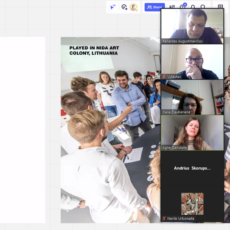Click Nerile Urbonaite's patterned profile picture

point(192,204)
